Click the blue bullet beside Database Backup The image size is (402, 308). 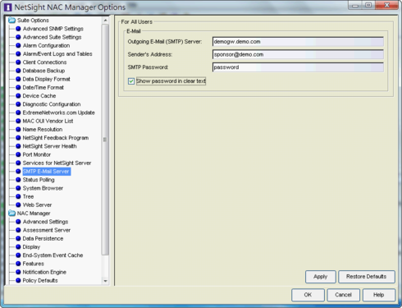pyautogui.click(x=18, y=71)
